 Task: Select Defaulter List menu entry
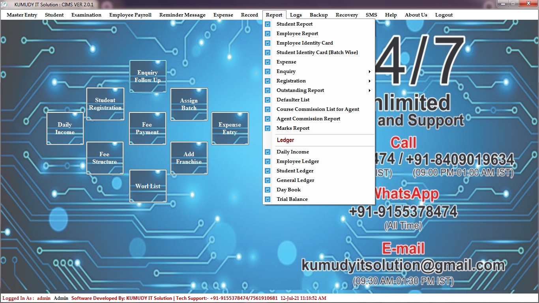tap(293, 100)
